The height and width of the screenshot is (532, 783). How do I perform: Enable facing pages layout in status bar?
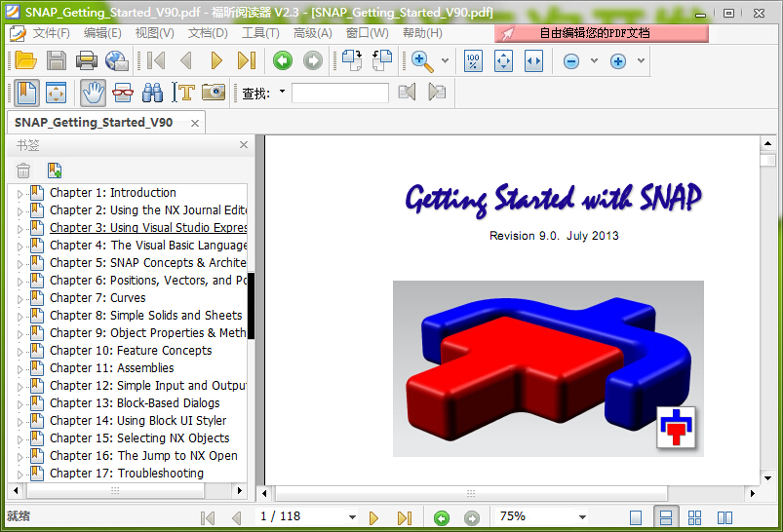point(724,517)
